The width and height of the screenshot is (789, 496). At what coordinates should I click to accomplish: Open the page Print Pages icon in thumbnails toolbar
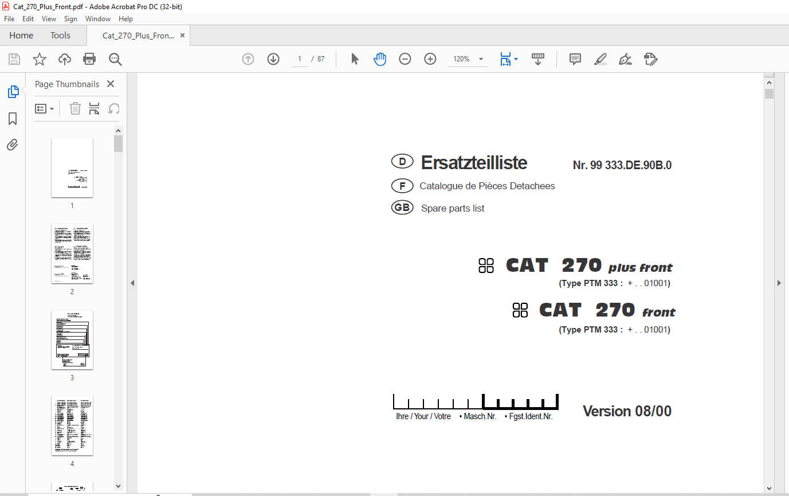[x=95, y=108]
